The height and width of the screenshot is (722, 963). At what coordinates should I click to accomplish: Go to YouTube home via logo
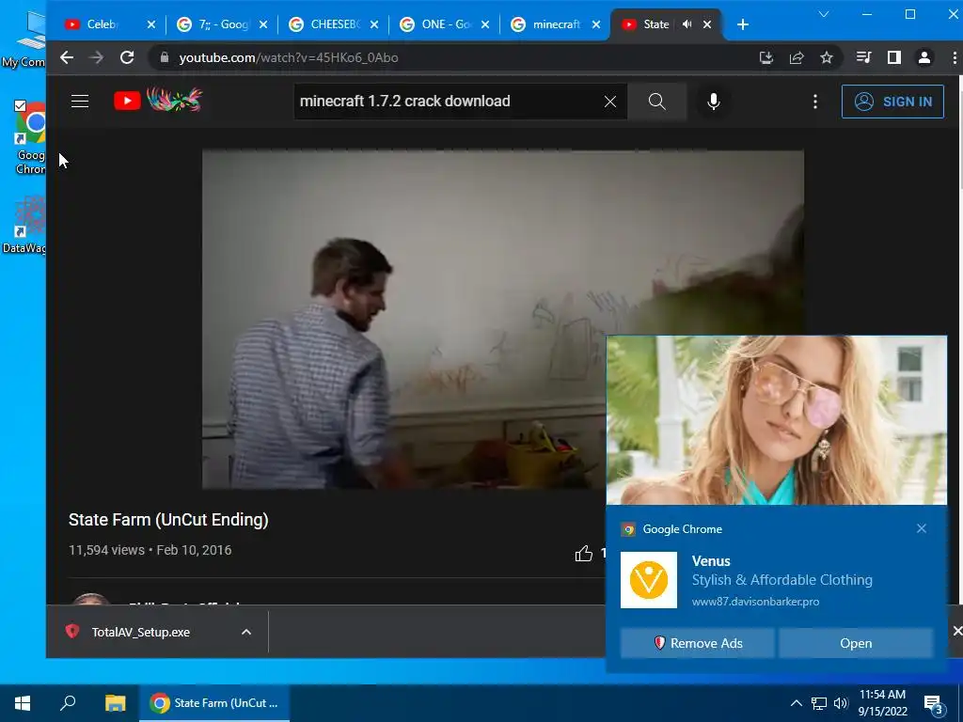point(158,101)
